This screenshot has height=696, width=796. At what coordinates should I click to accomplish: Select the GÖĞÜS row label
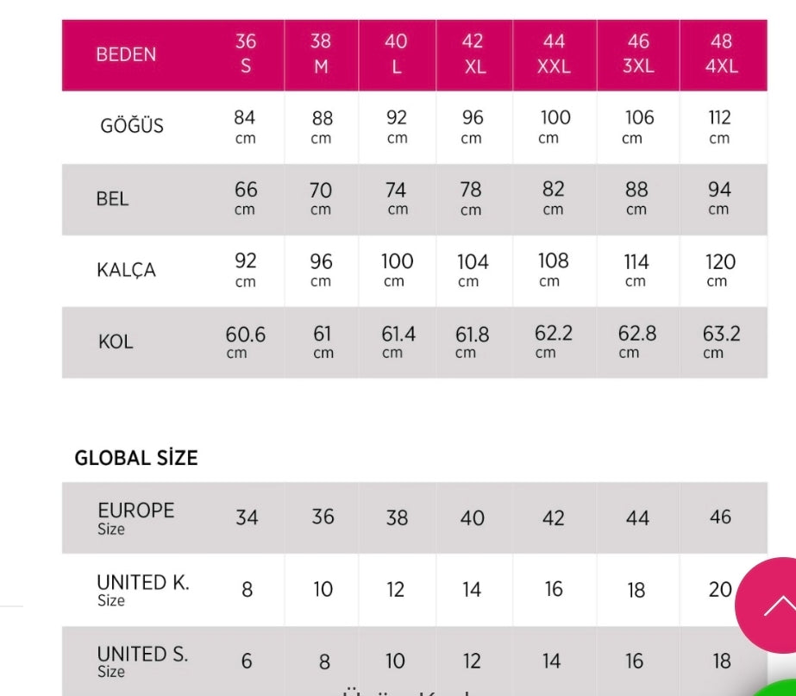pos(132,126)
